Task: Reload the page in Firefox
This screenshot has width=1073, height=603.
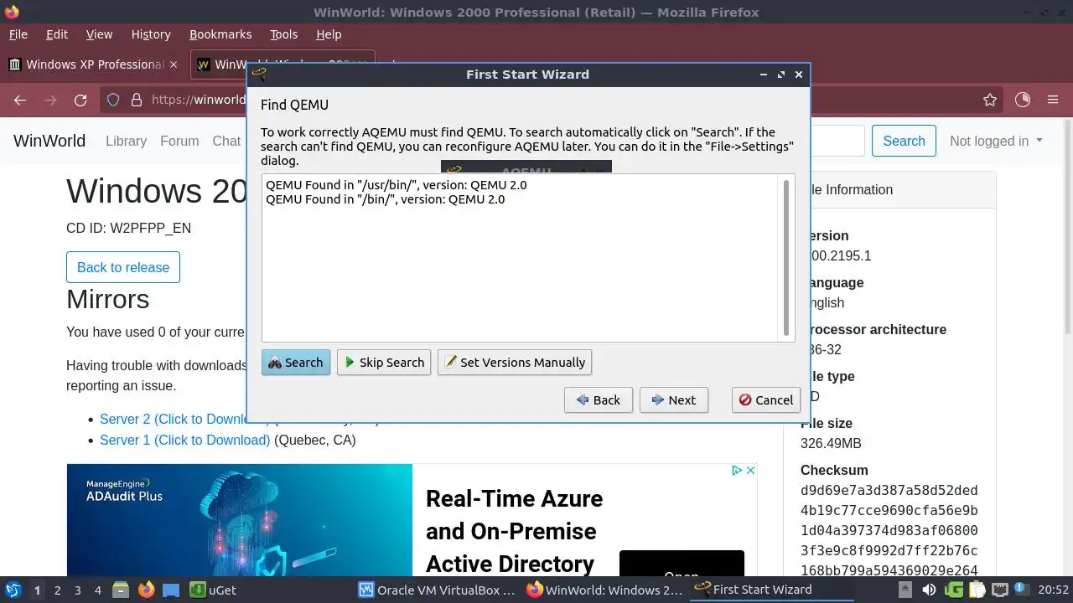Action: coord(80,100)
